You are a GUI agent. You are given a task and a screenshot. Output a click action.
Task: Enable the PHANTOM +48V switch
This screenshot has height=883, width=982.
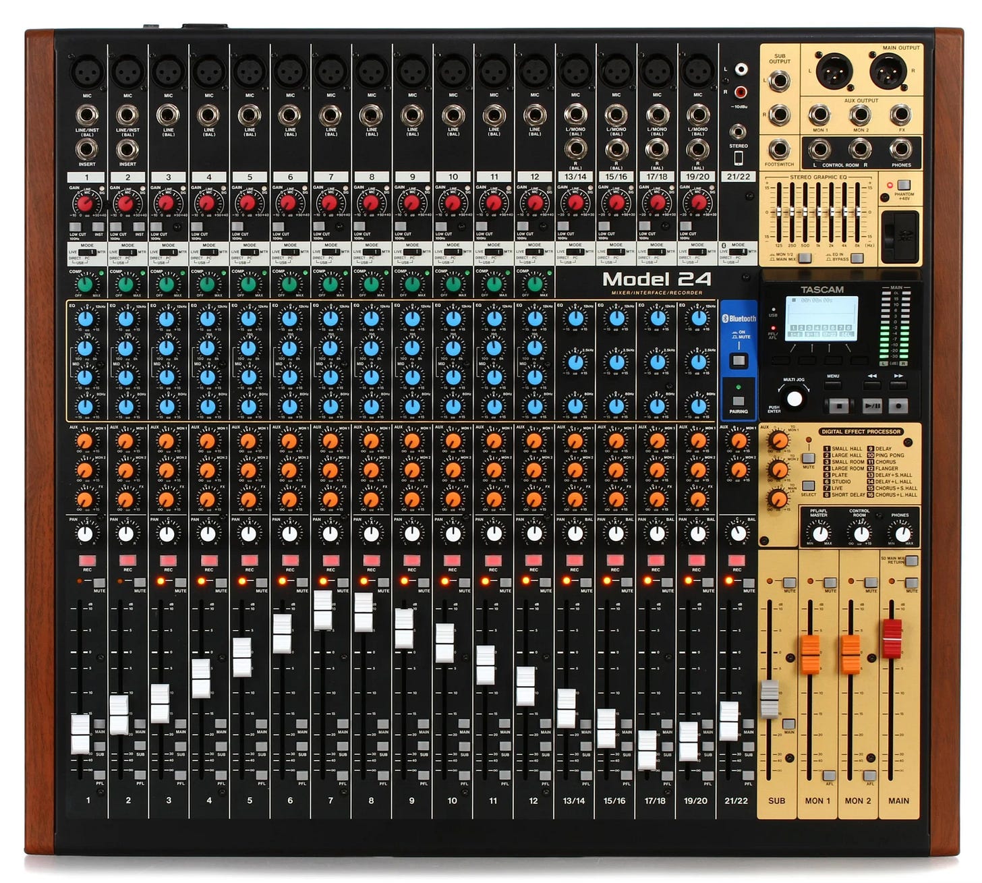click(x=904, y=185)
